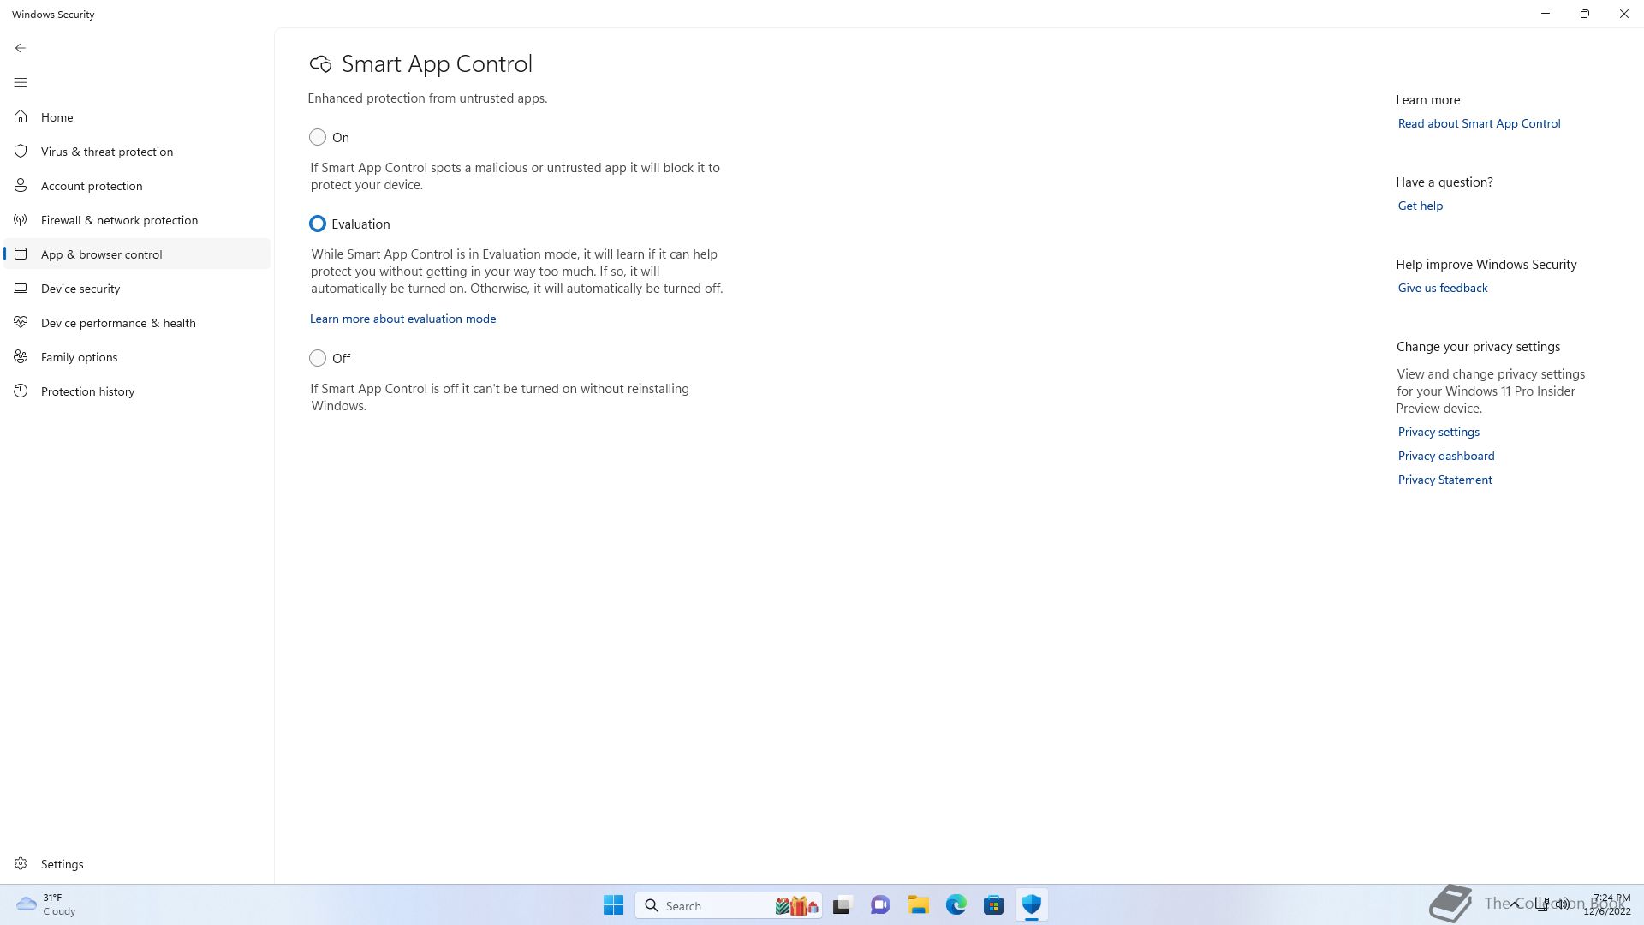Click the Firewall & network protection antenna icon
1644x925 pixels.
point(21,219)
